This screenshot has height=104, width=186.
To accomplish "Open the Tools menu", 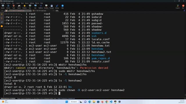I will (22, 3).
